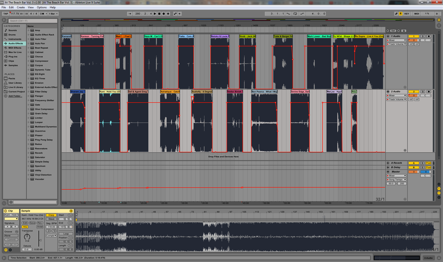
Task: Halve the tempo with :2 button
Action: (x=48, y=231)
